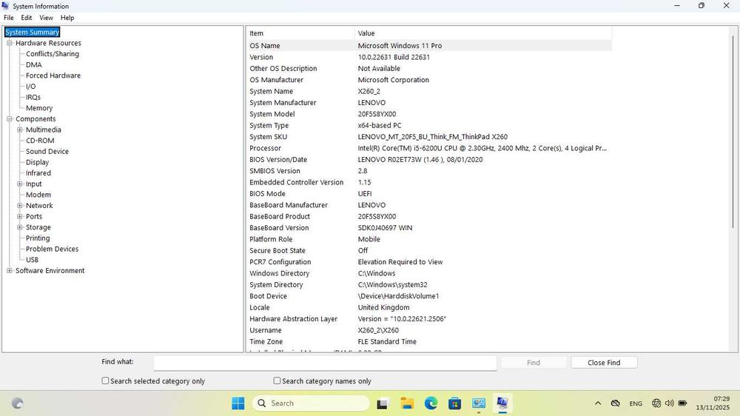Open the File menu
This screenshot has height=416, width=740.
[x=8, y=18]
